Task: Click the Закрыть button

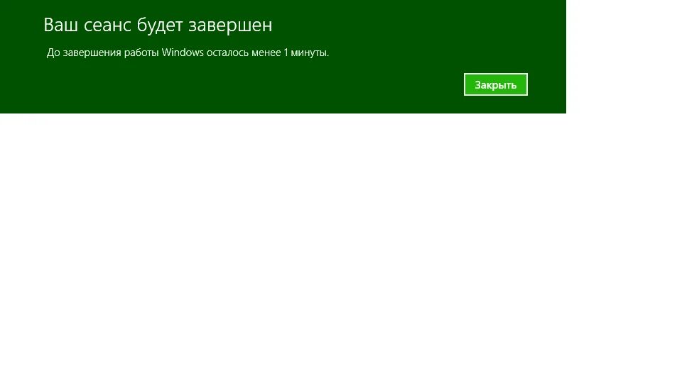Action: pos(495,84)
